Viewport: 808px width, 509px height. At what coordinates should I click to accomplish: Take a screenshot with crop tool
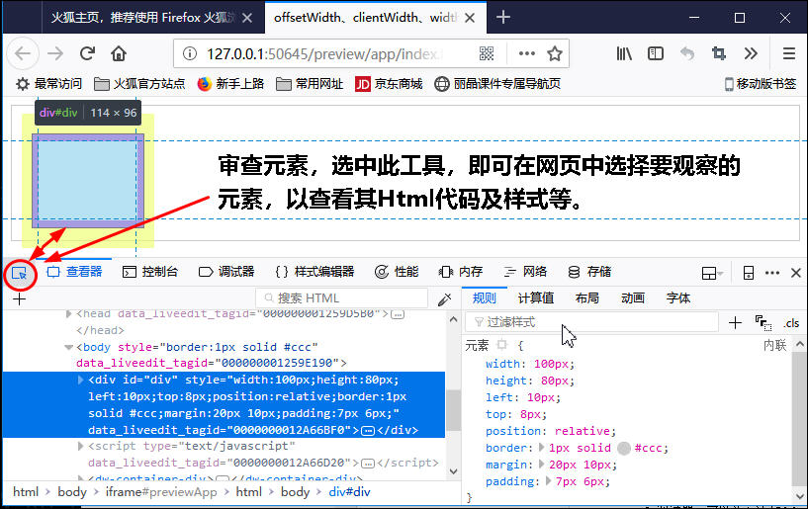(x=719, y=53)
